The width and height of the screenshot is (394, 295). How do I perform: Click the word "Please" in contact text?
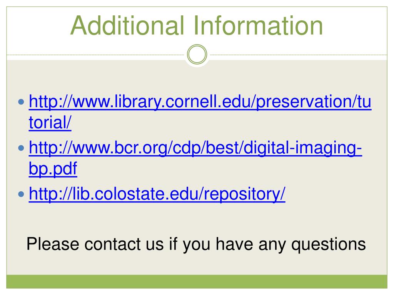(53, 244)
